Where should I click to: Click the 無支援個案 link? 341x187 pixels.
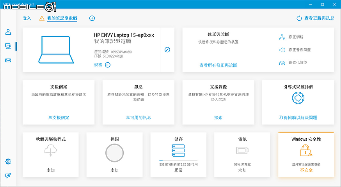(59, 118)
